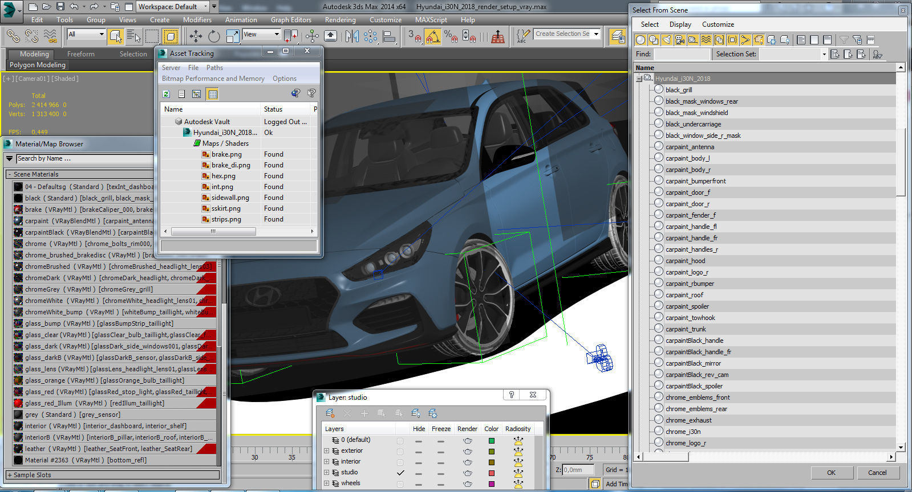
Task: Click the Rectangular Selection Region icon
Action: (x=152, y=36)
